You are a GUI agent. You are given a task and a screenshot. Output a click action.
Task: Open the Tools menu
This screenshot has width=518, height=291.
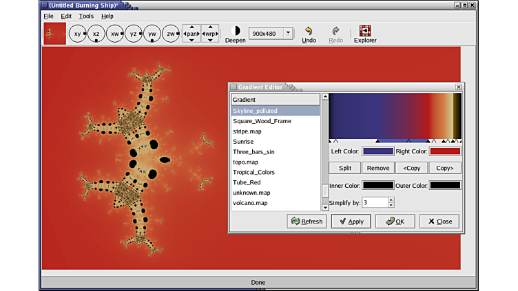click(86, 16)
